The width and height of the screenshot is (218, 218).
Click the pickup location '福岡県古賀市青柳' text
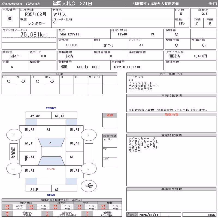click(x=164, y=4)
